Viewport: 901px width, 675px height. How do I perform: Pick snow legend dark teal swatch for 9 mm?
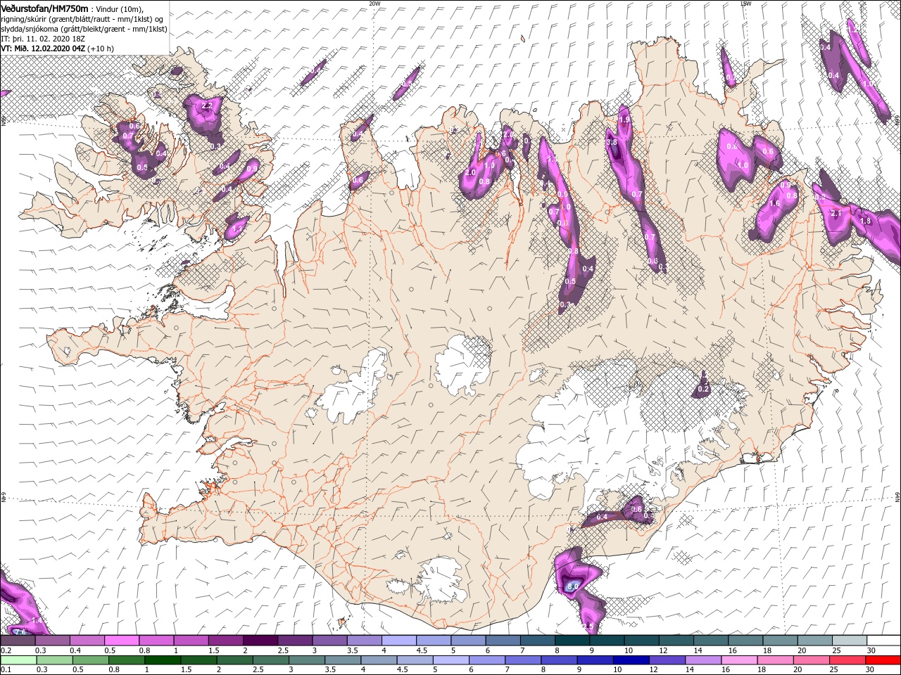(x=606, y=640)
